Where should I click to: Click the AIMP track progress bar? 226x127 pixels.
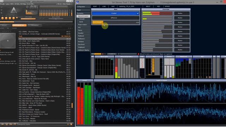[x=36, y=22]
